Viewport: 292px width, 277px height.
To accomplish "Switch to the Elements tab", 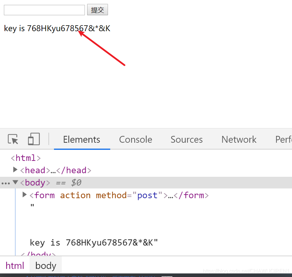I will [82, 139].
